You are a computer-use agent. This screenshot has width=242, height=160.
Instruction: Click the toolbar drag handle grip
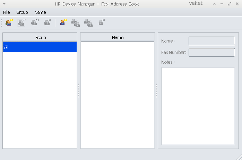click(x=1, y=23)
